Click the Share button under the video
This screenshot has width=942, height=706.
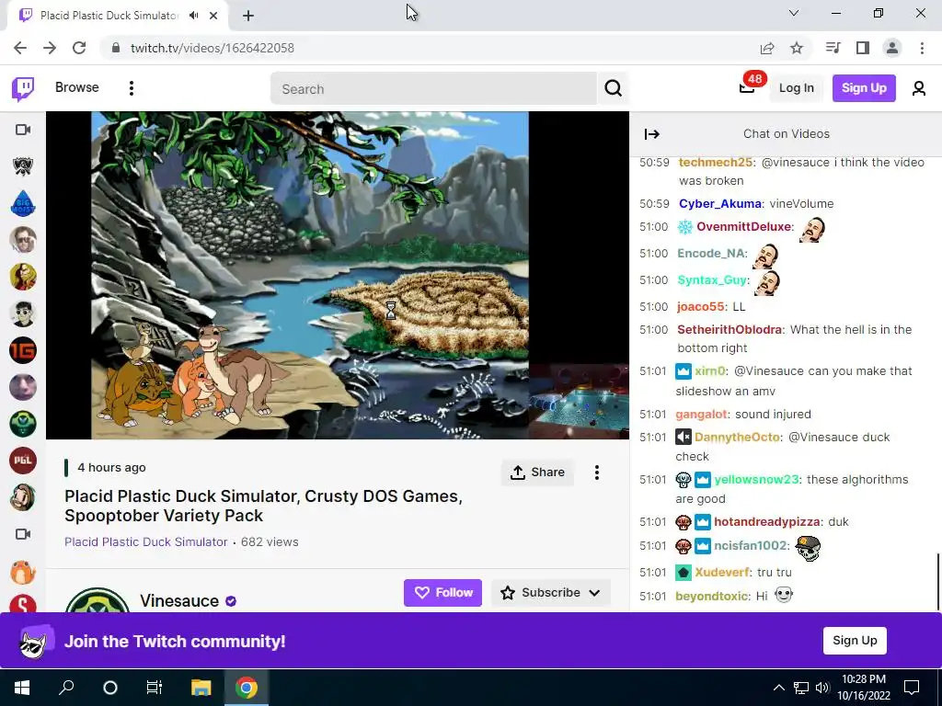(x=537, y=473)
